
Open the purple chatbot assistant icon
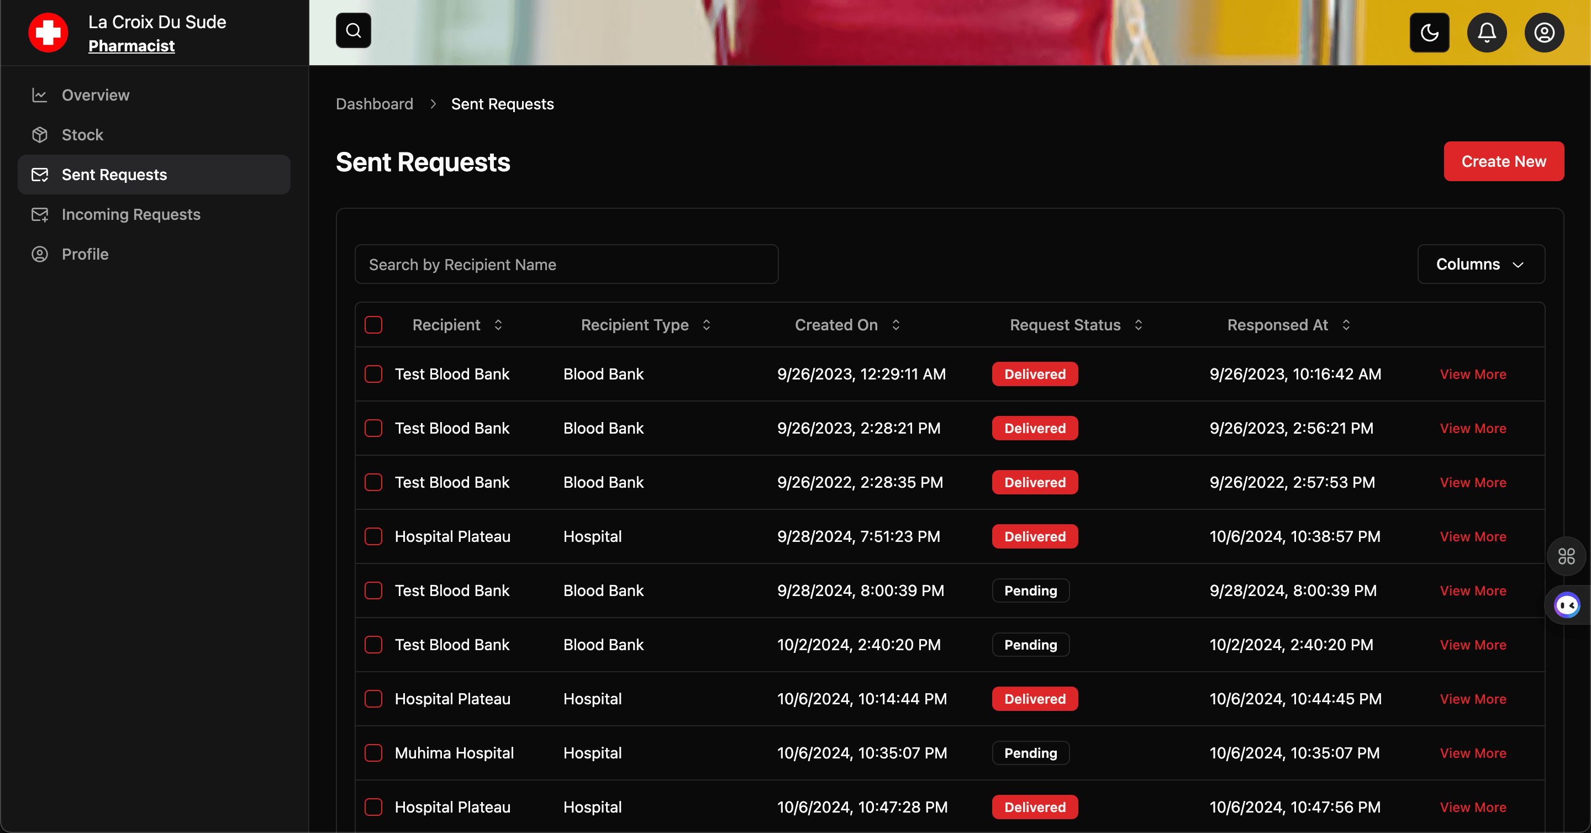(1567, 605)
